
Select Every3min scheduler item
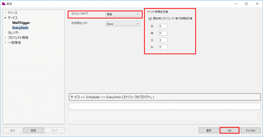(x=20, y=28)
